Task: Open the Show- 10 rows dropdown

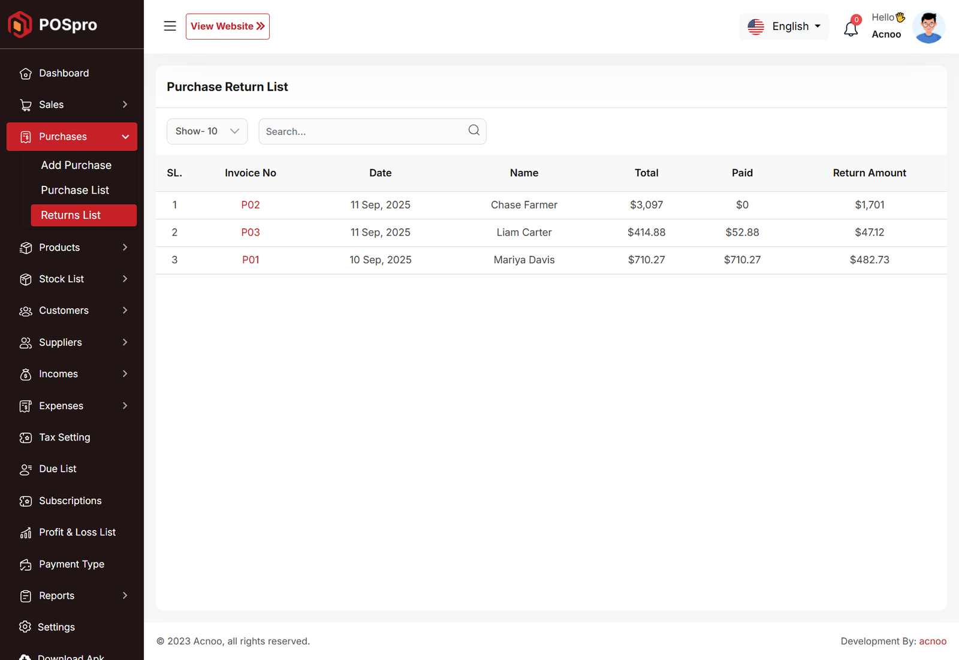Action: [x=207, y=131]
